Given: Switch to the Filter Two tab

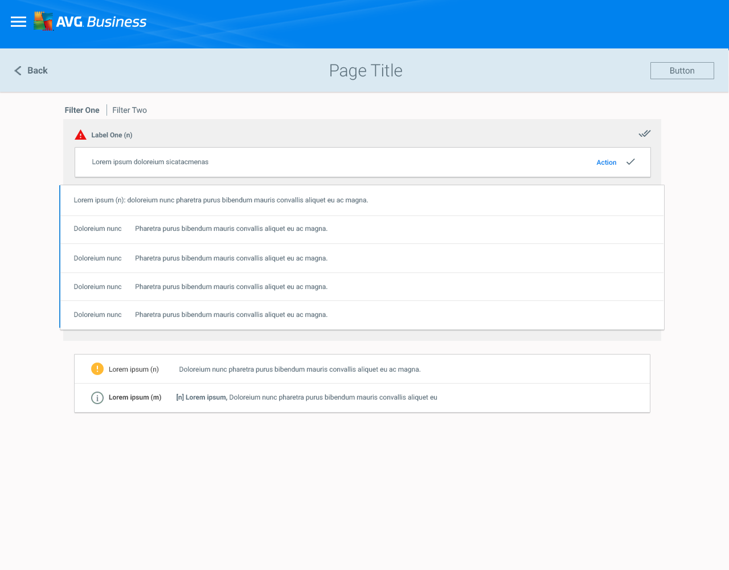Looking at the screenshot, I should (130, 110).
